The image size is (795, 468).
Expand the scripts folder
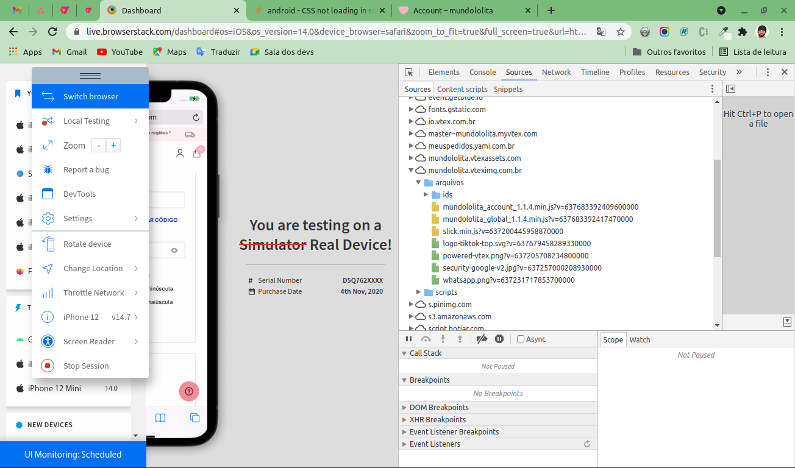click(x=419, y=292)
